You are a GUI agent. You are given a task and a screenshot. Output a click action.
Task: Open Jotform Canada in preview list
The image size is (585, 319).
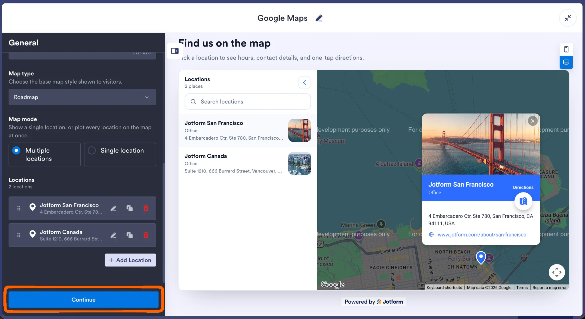pos(248,163)
